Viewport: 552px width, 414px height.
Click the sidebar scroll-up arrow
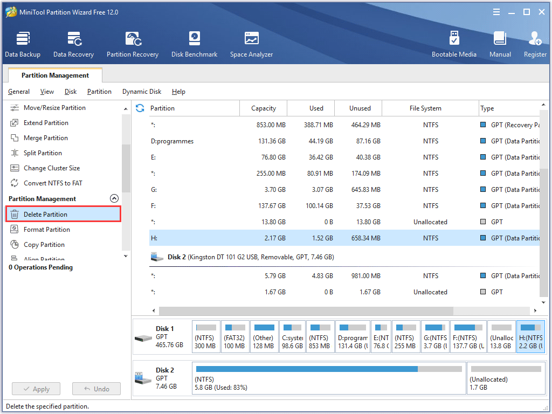click(x=126, y=109)
